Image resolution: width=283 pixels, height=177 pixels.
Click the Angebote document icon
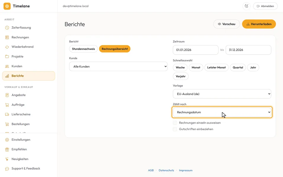[x=7, y=95]
